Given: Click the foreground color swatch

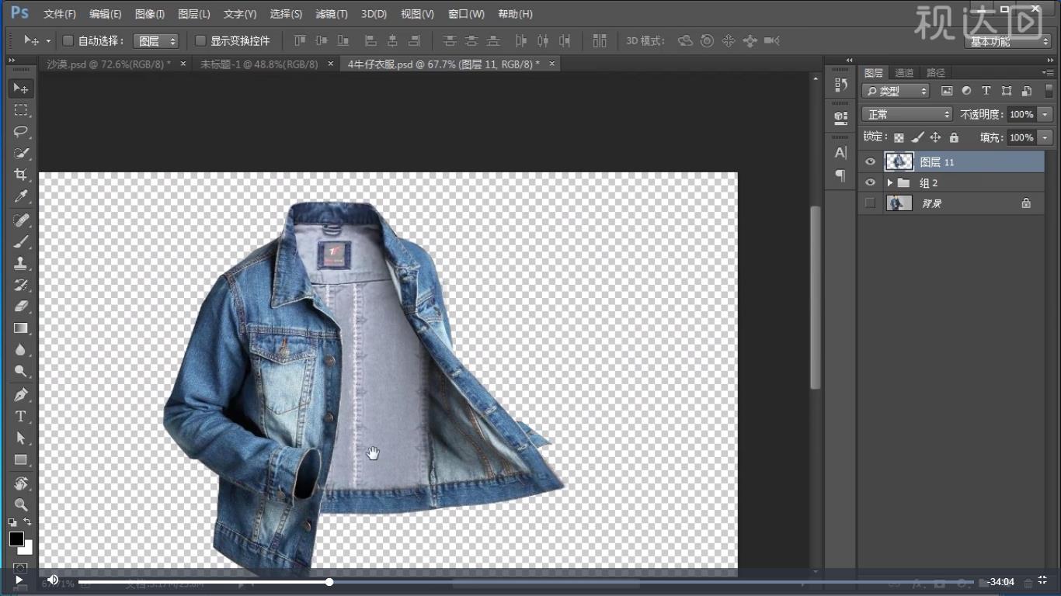Looking at the screenshot, I should [x=16, y=539].
